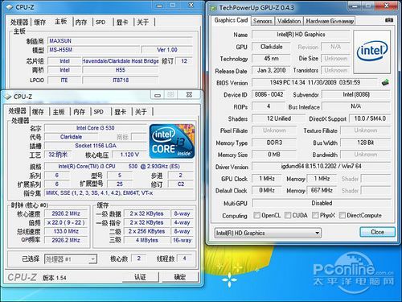The image size is (402, 302).
Task: Select the 关于 tab in front CPU-Z window
Action: (141, 112)
